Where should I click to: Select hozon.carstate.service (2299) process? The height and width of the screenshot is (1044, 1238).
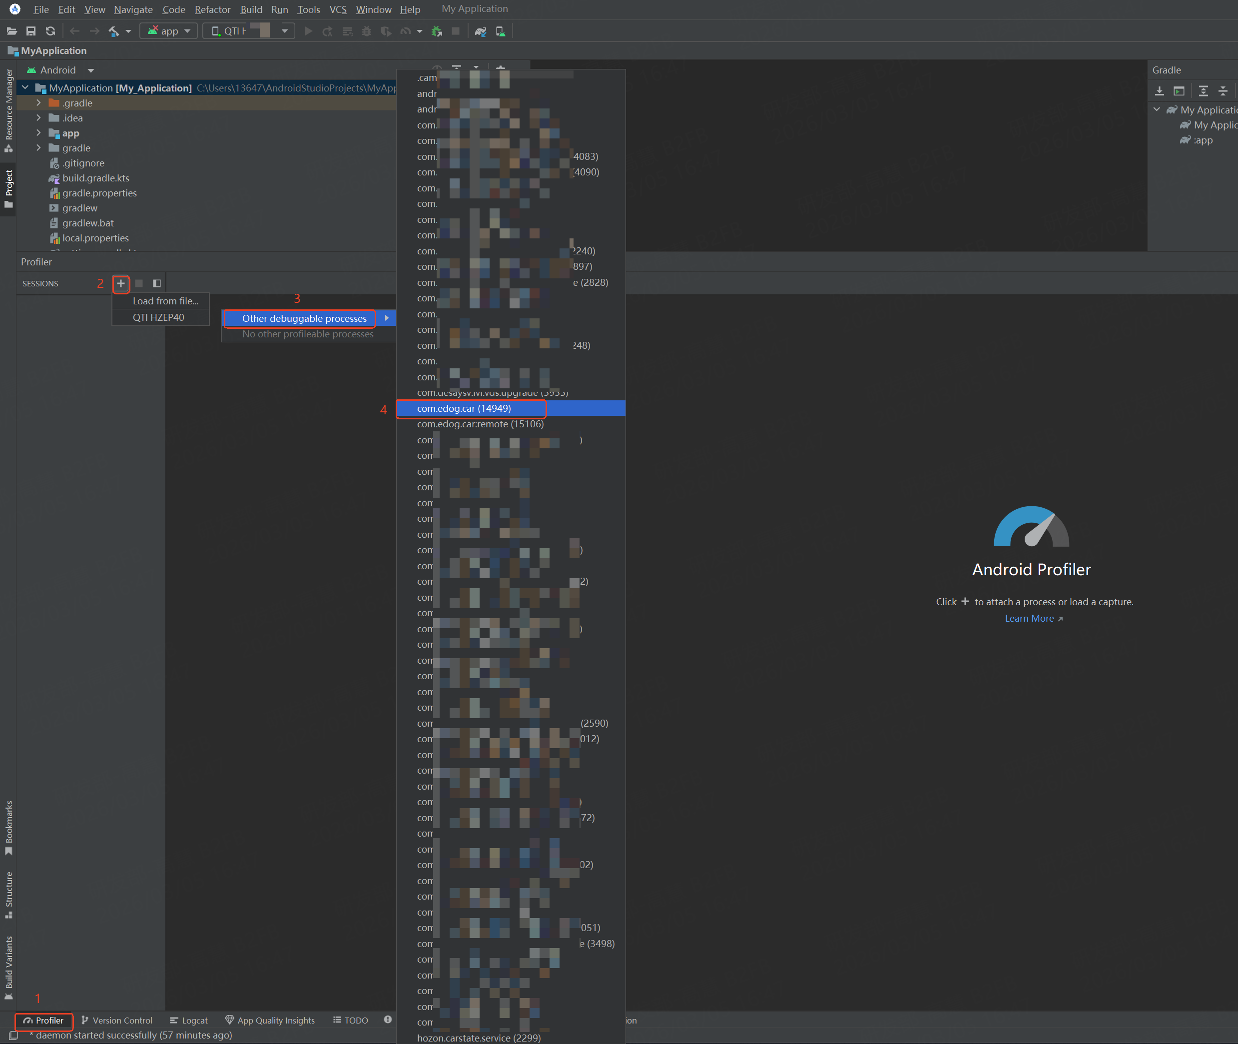(511, 1038)
